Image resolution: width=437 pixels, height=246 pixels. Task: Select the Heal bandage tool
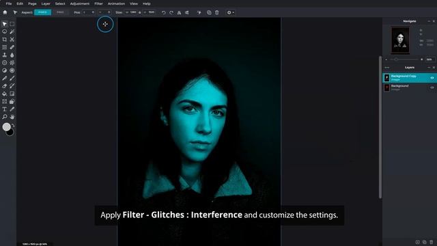(x=12, y=47)
